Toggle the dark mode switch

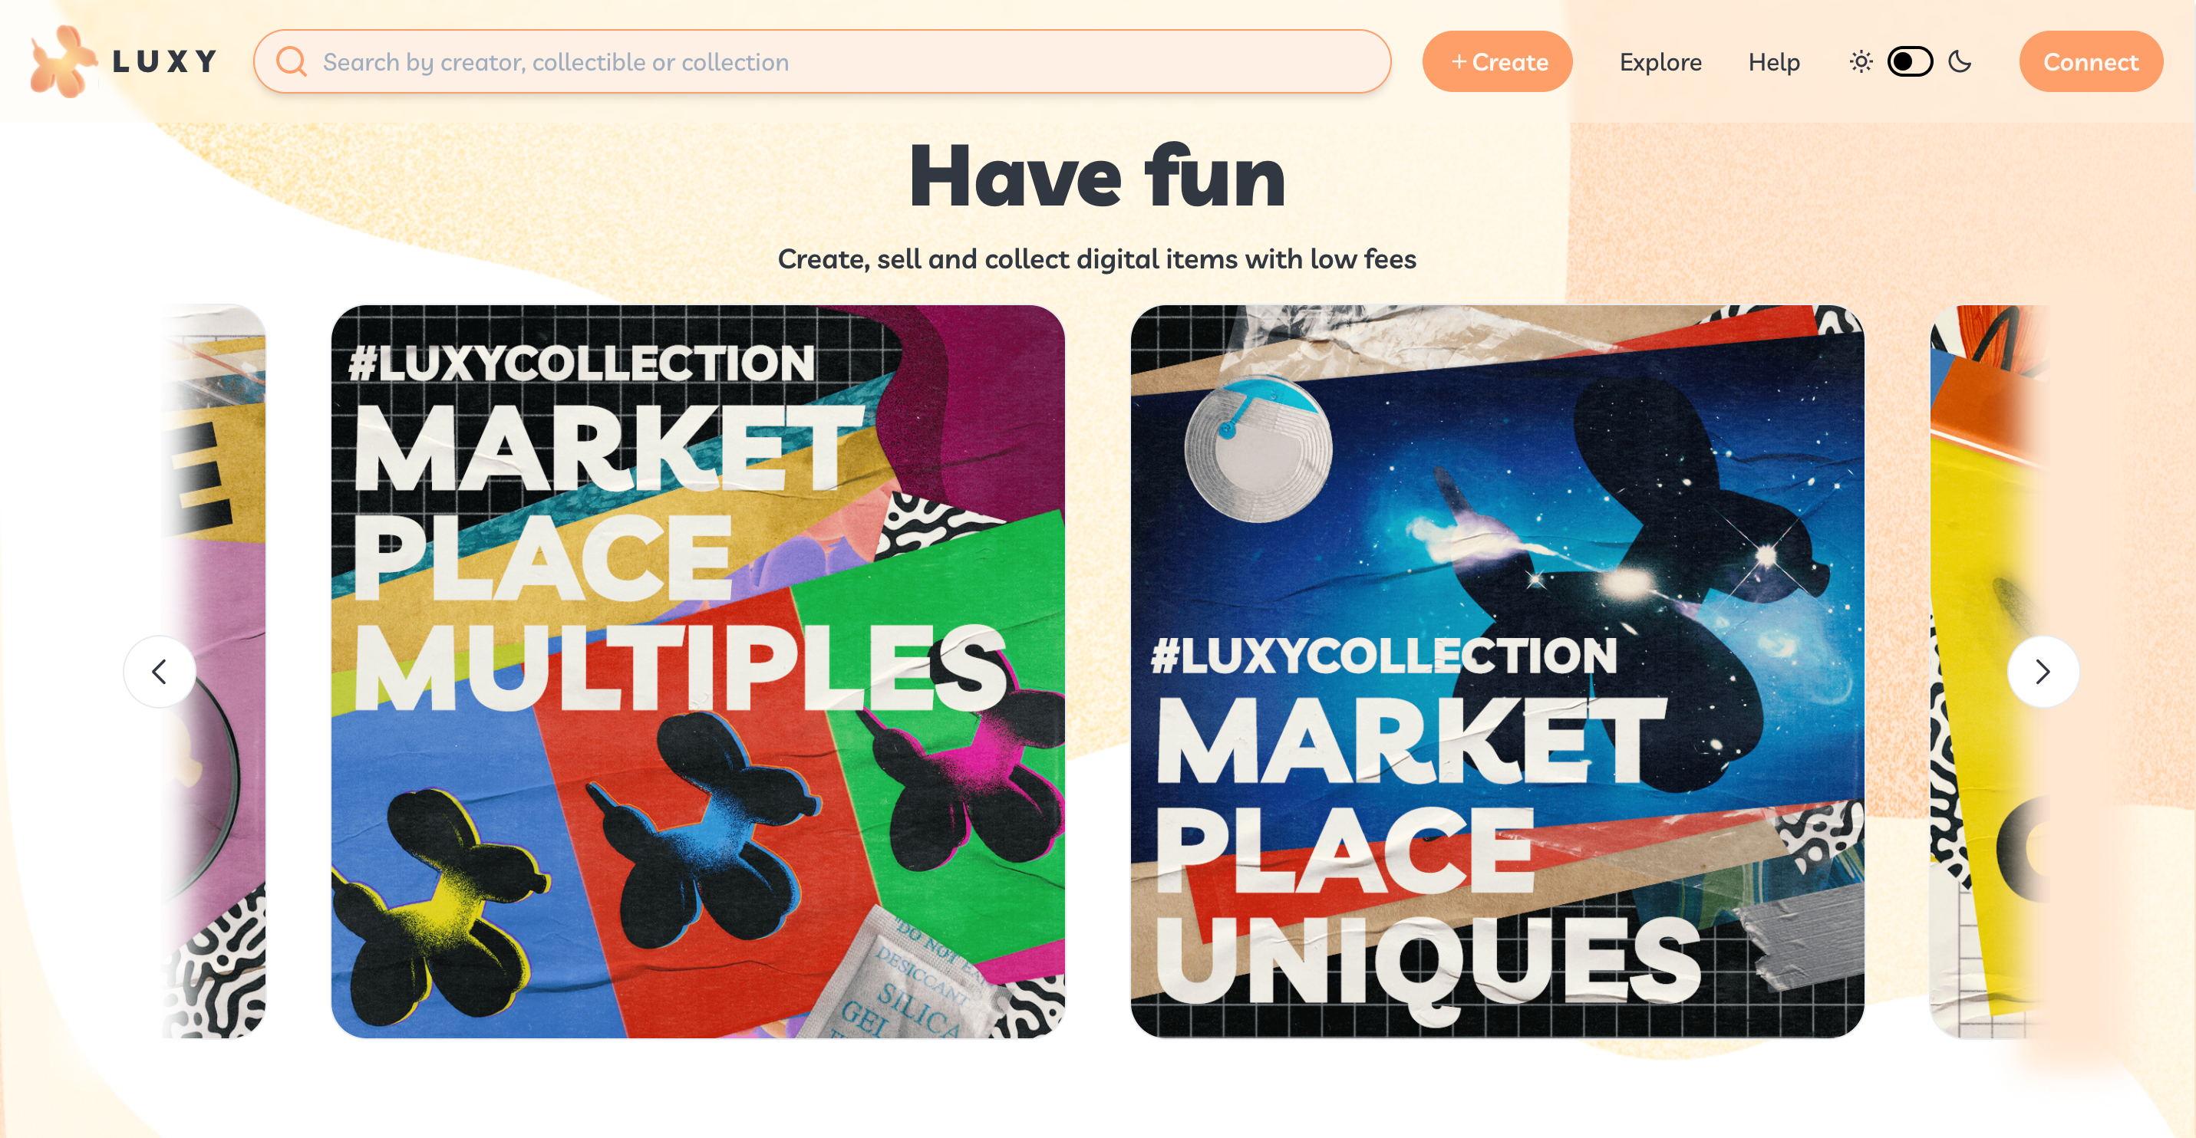tap(1910, 61)
